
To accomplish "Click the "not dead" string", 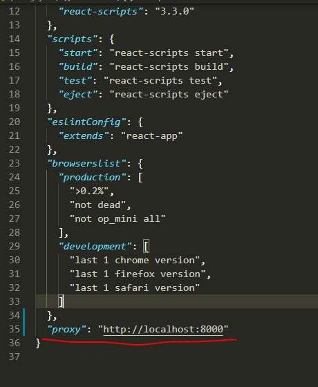I will coord(97,205).
